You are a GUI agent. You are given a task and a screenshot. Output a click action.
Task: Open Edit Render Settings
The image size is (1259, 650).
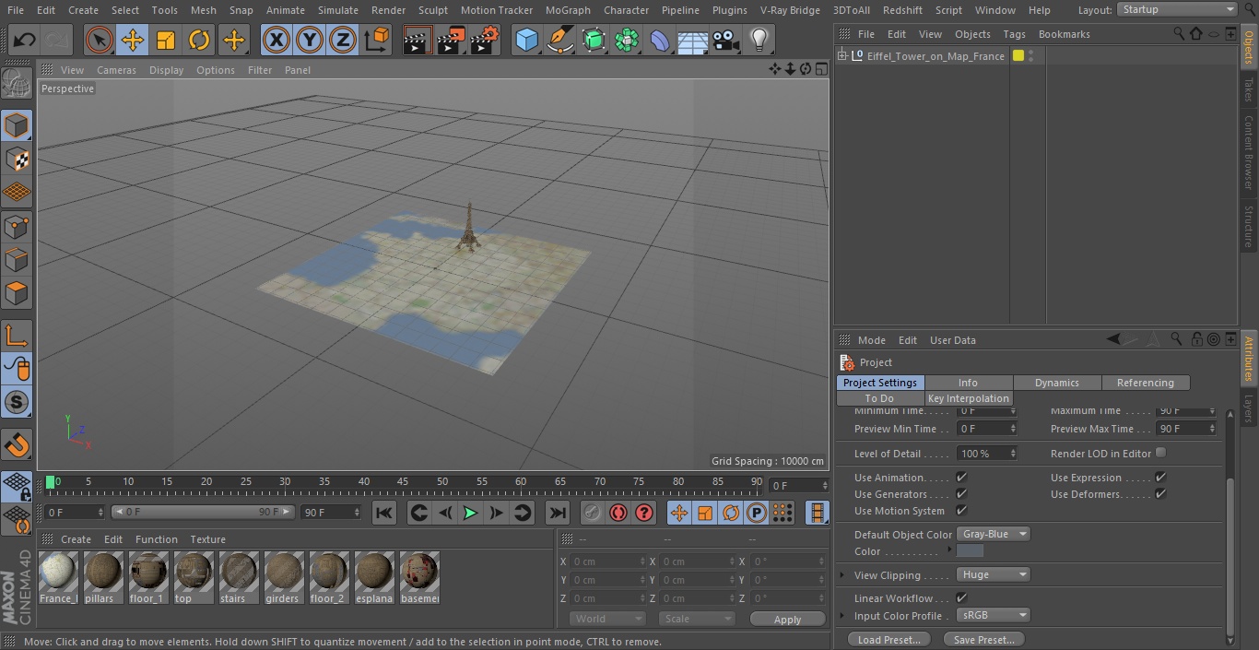tap(485, 41)
